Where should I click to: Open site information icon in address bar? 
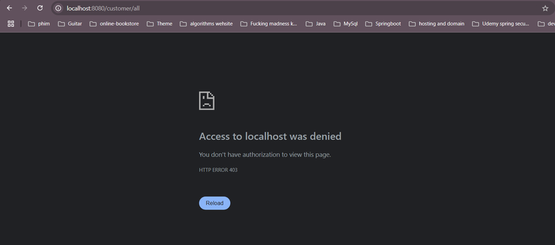coord(58,8)
